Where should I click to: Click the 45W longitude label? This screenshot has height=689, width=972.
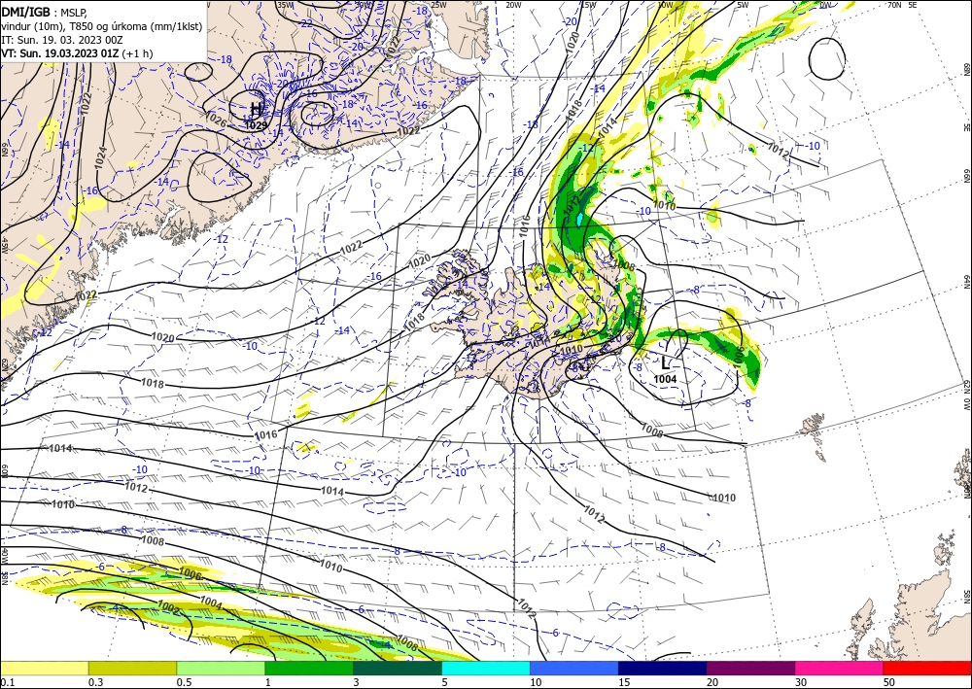(x=4, y=245)
